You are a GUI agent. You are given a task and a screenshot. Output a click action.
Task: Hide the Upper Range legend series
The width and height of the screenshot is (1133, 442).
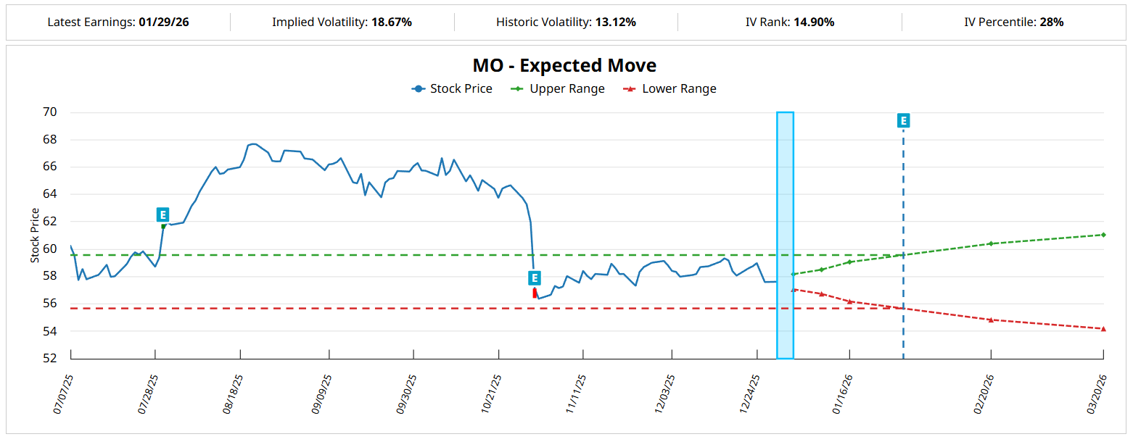[x=558, y=89]
